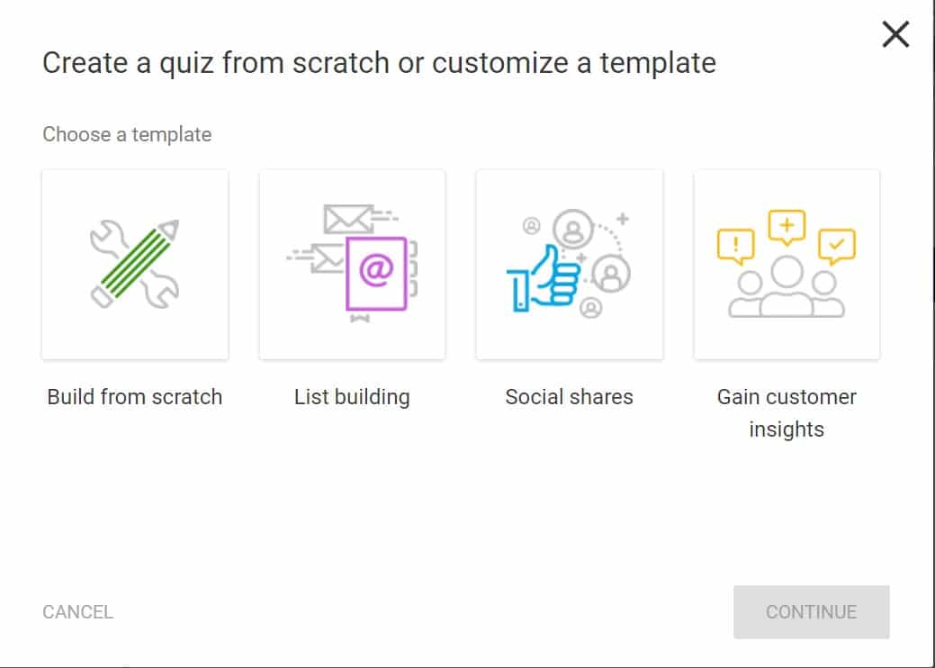The image size is (935, 668).
Task: Click the dialog title heading text
Action: tap(379, 63)
